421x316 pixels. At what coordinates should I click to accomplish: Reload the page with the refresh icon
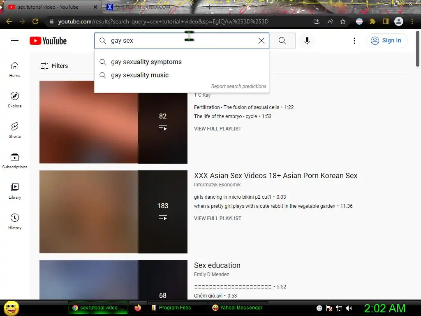35,21
